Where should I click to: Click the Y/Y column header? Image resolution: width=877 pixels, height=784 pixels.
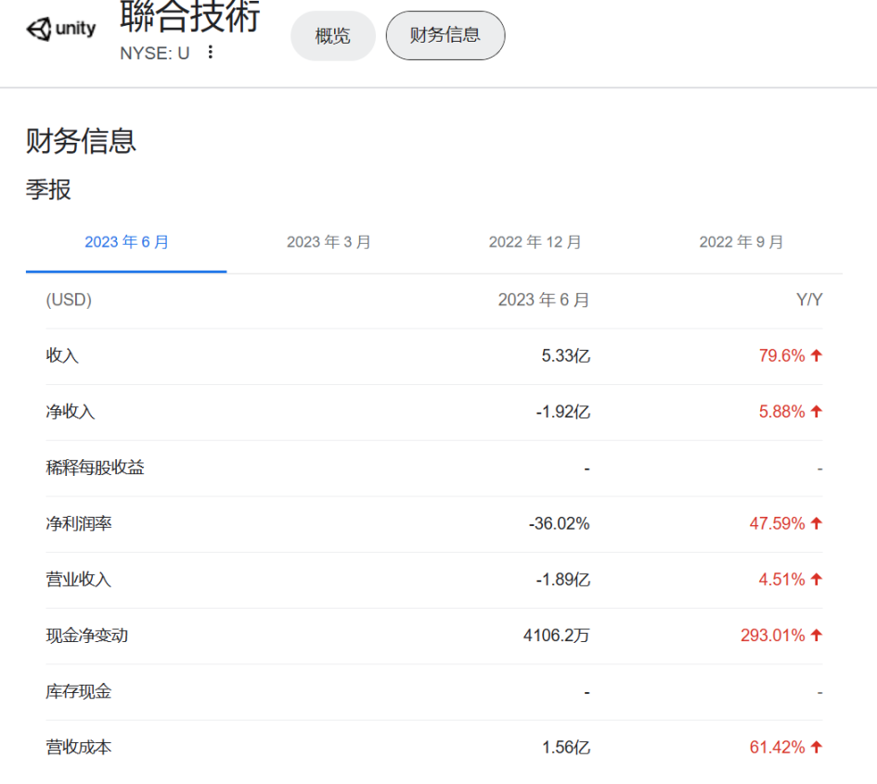pos(809,300)
